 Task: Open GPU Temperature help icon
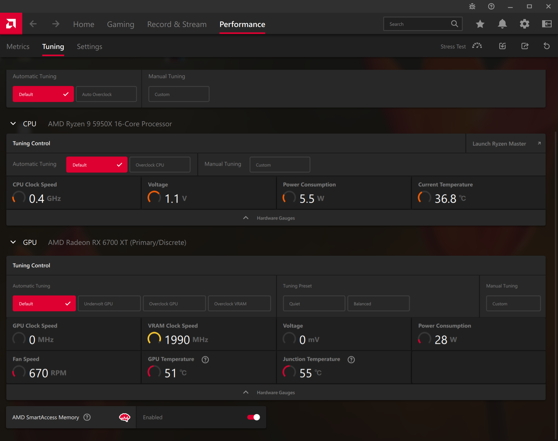205,359
